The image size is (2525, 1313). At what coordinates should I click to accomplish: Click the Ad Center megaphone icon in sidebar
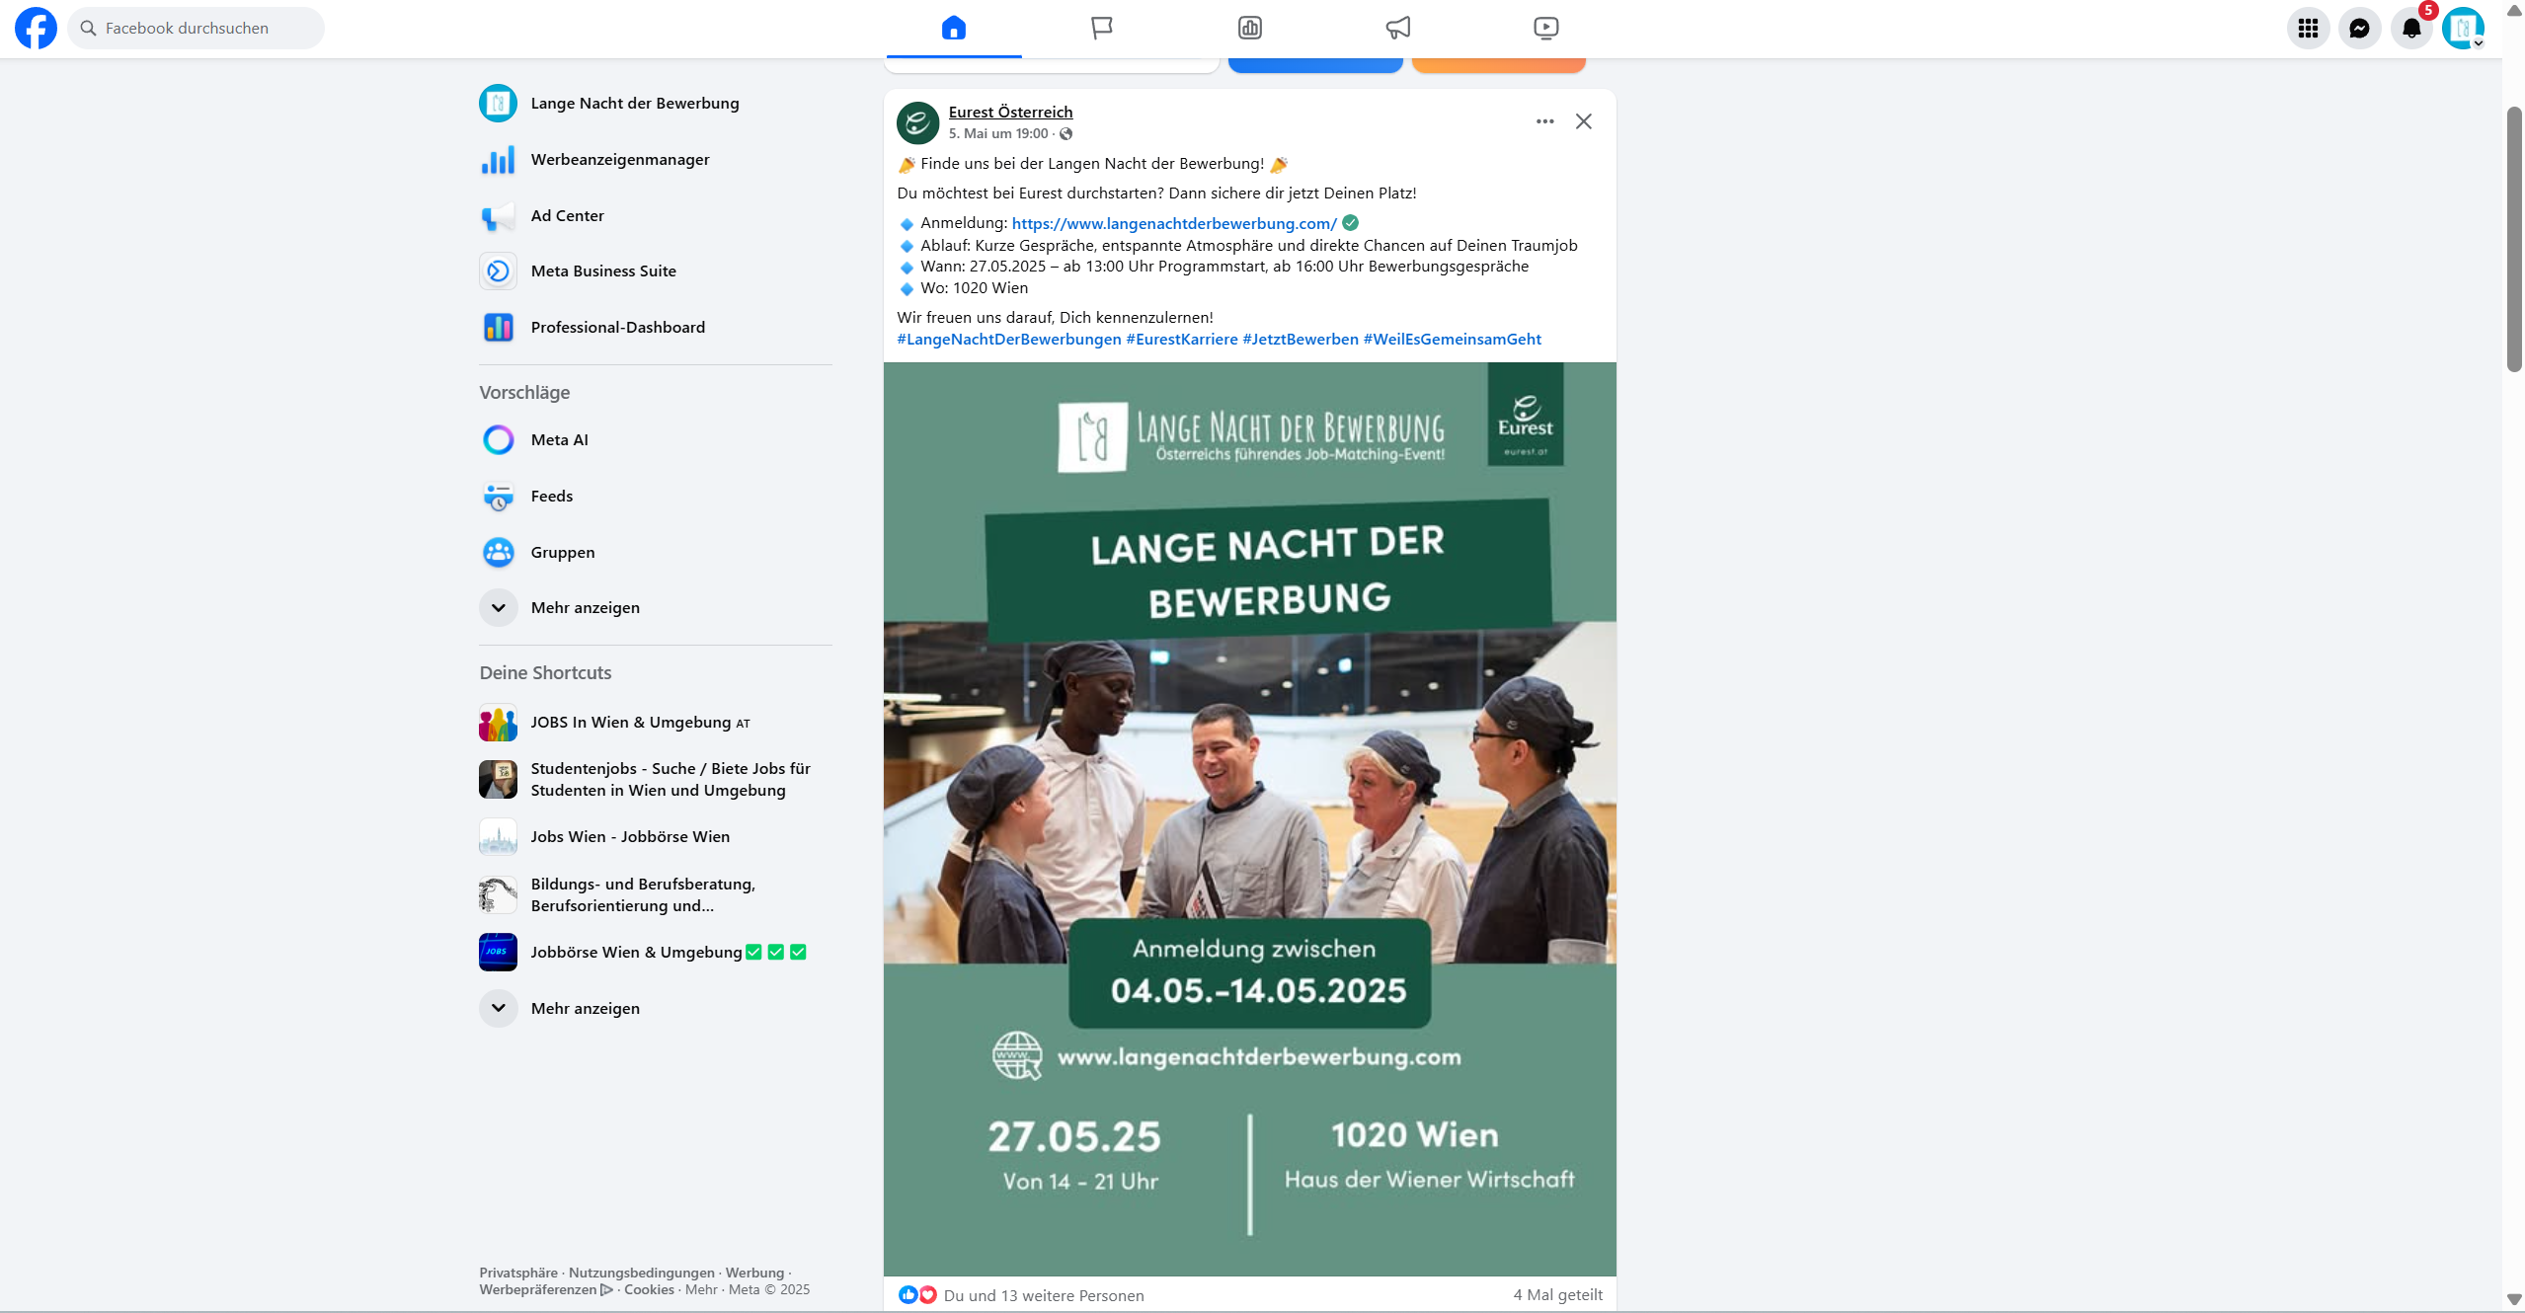click(498, 215)
